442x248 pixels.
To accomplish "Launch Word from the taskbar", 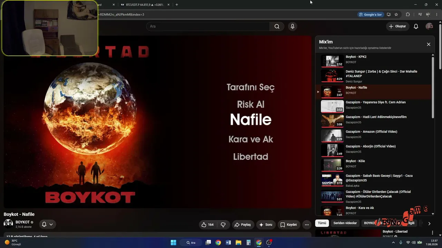I will click(x=228, y=242).
